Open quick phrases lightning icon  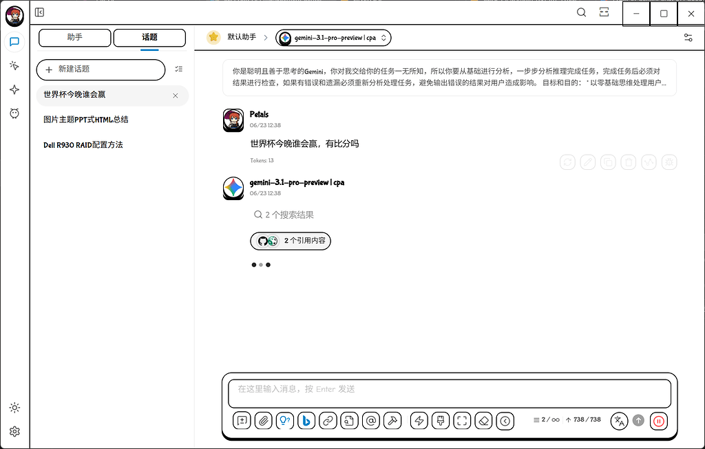click(419, 421)
